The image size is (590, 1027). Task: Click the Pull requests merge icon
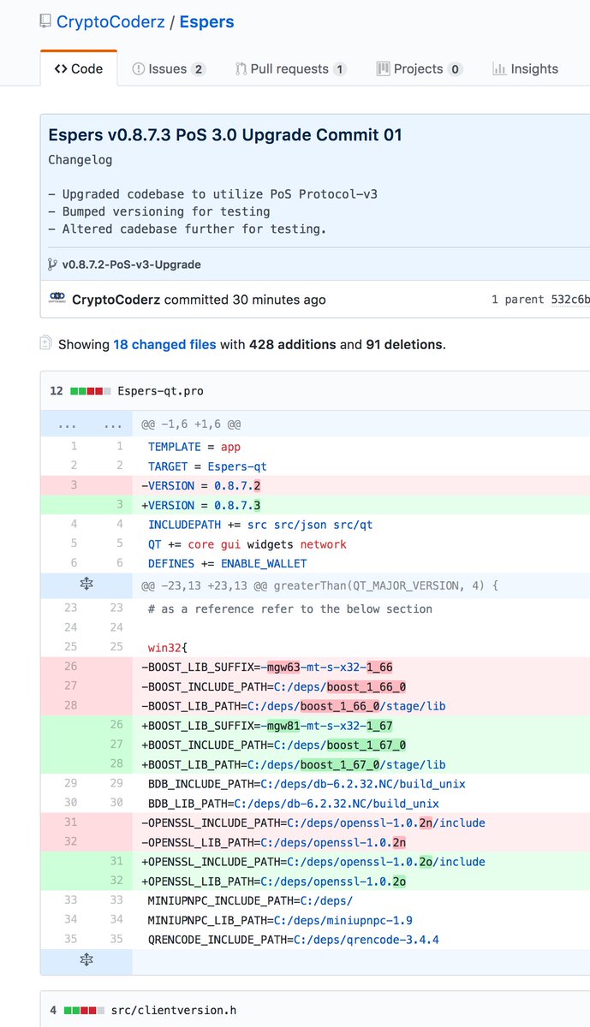pyautogui.click(x=241, y=68)
